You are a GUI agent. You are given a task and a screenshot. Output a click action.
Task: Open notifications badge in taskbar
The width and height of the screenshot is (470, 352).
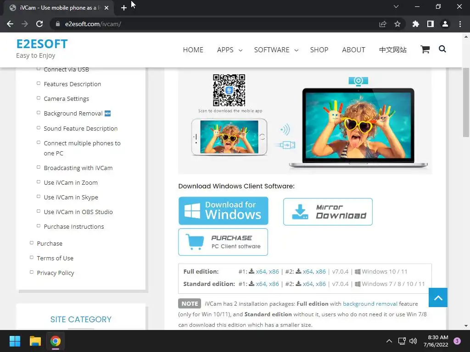point(457,341)
